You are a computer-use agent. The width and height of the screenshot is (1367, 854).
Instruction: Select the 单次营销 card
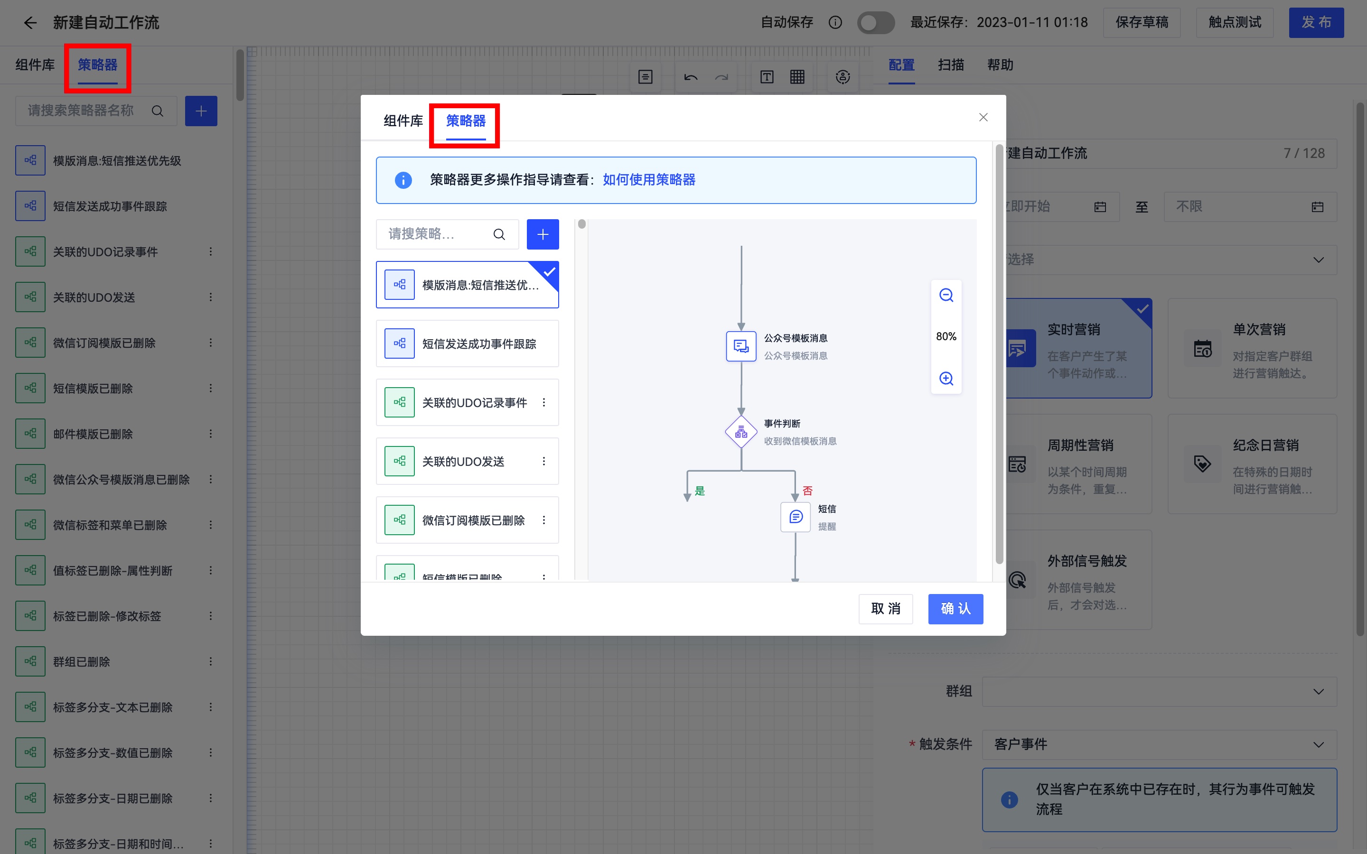tap(1252, 349)
